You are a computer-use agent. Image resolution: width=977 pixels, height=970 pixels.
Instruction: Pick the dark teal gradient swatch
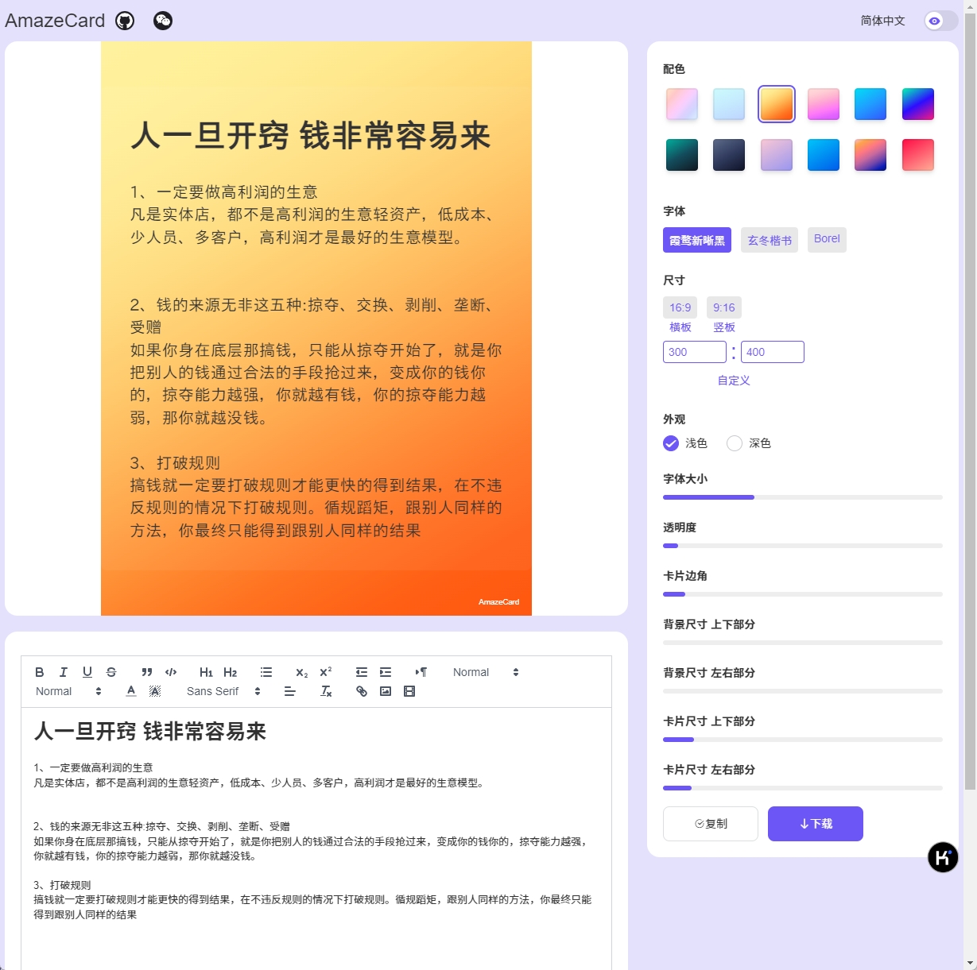[x=682, y=155]
